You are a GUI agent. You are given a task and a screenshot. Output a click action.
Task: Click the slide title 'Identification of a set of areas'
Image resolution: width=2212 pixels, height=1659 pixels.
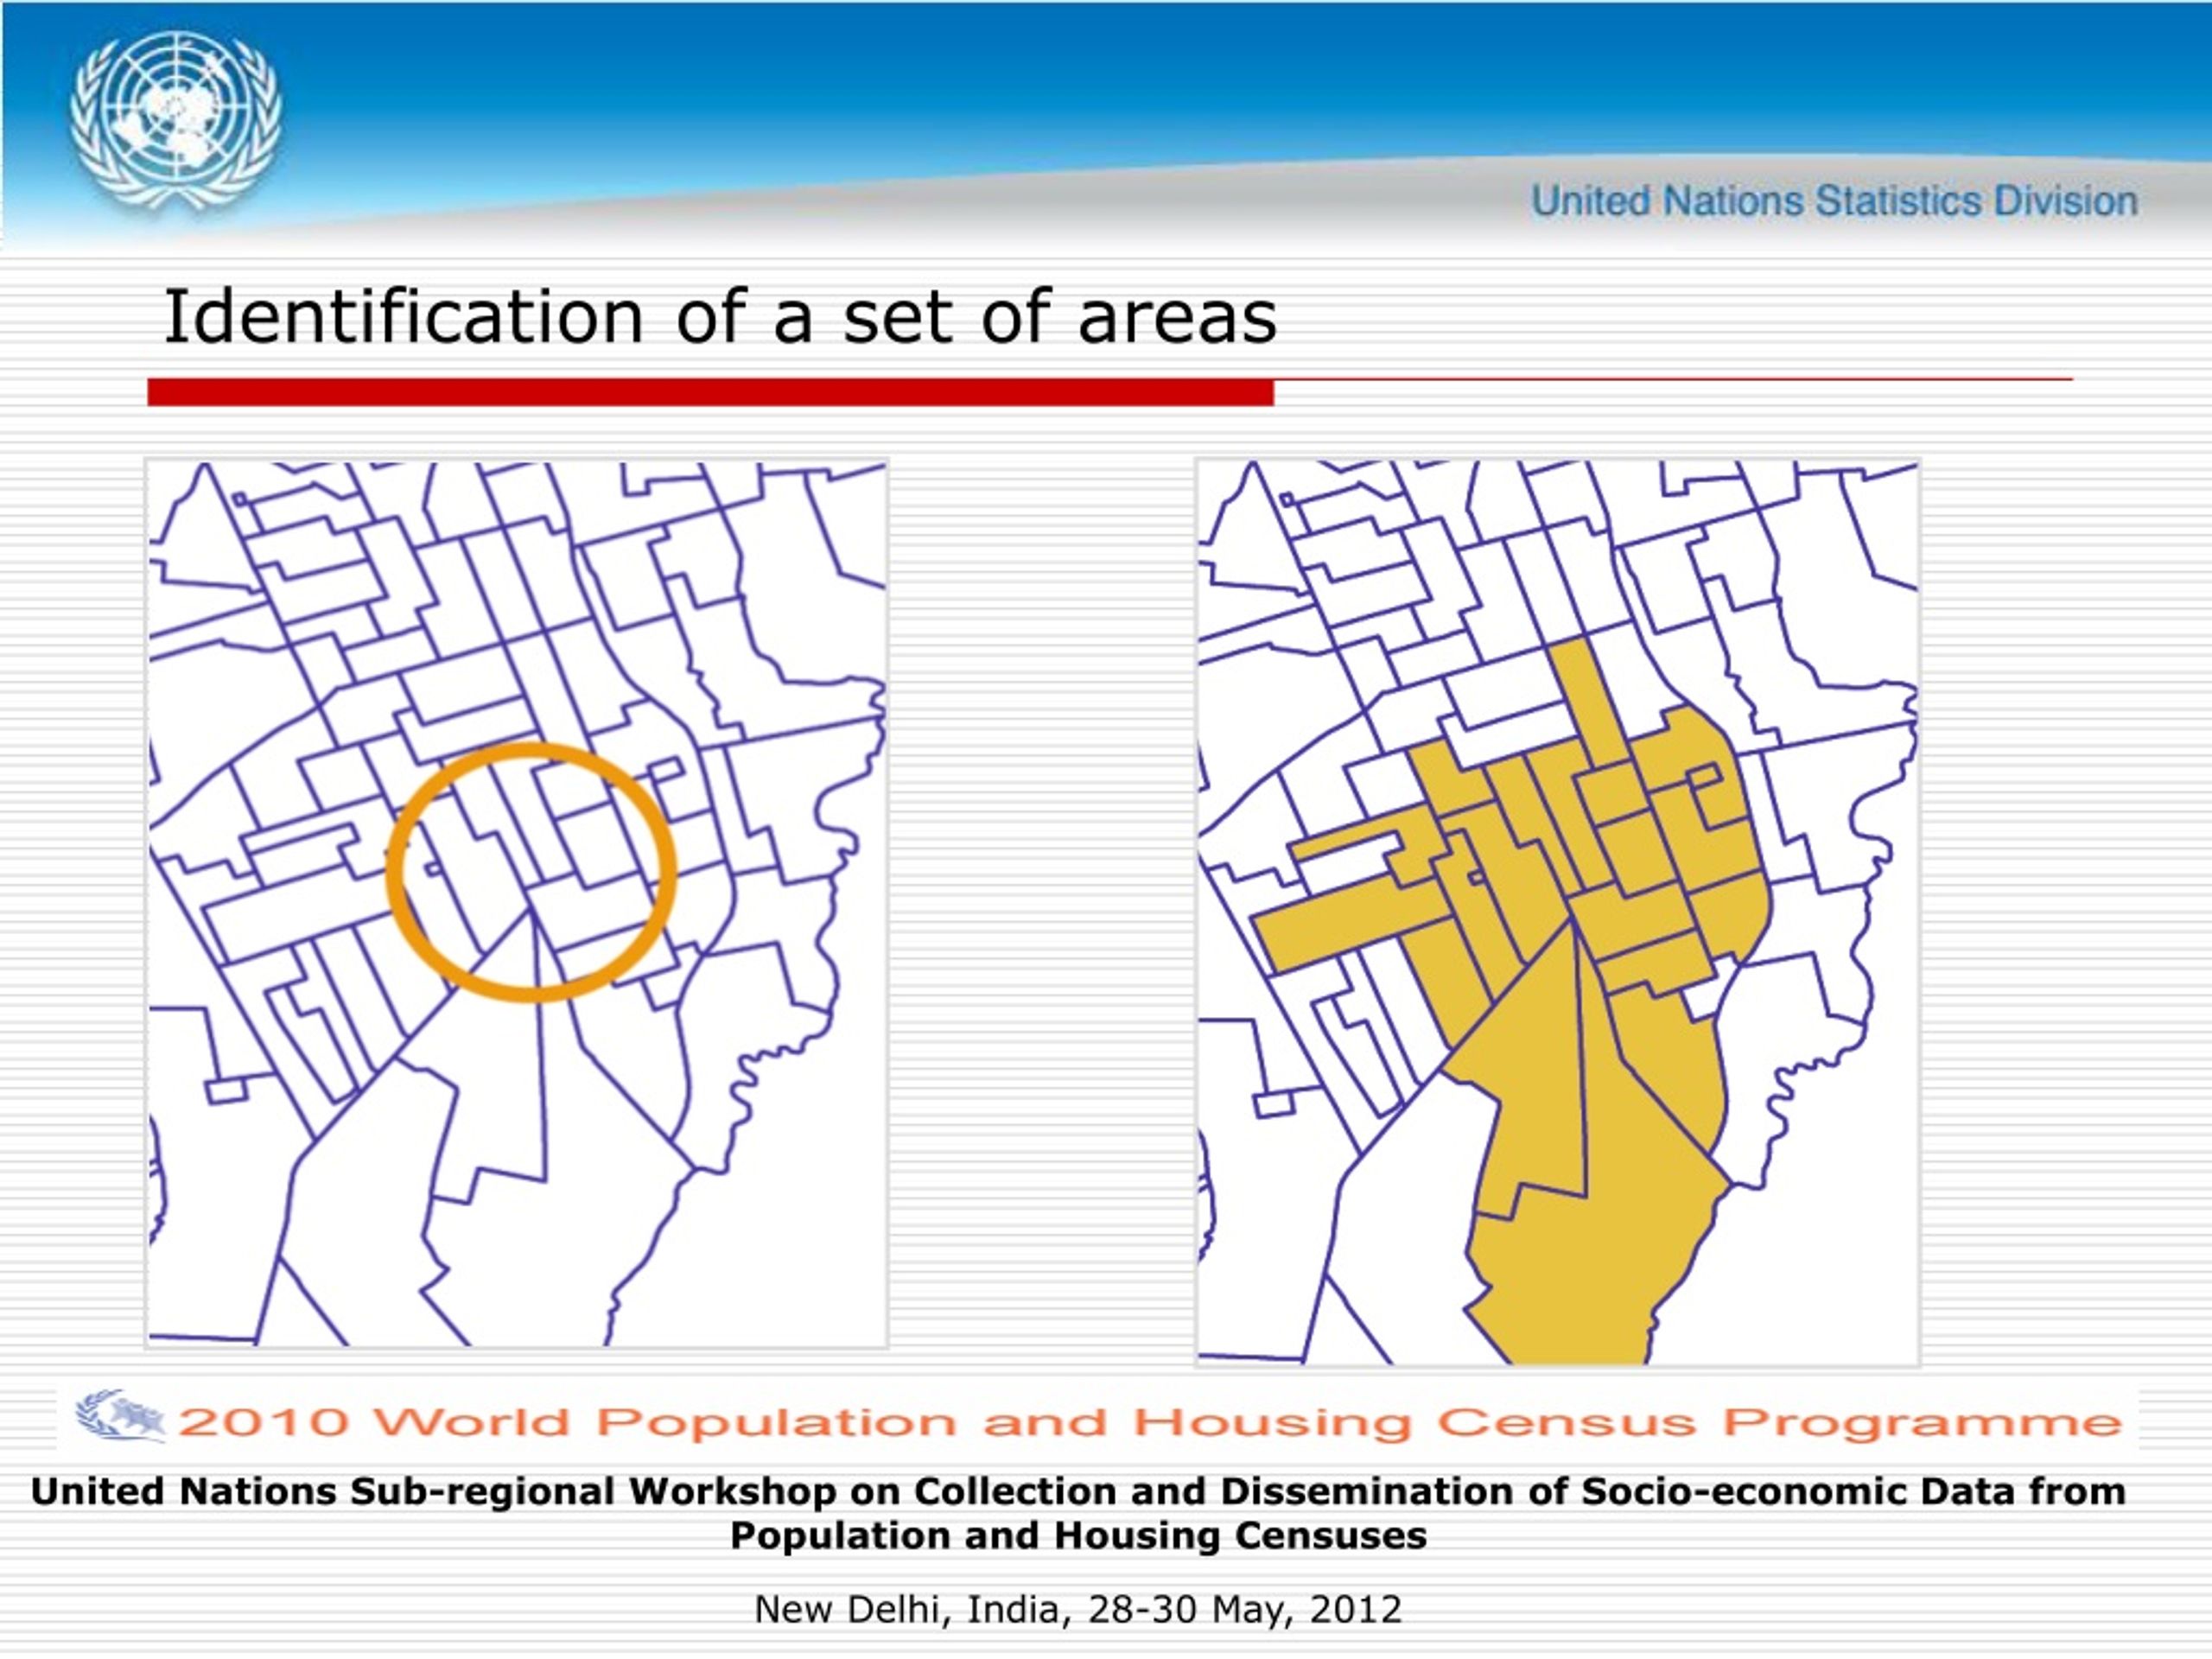[720, 317]
